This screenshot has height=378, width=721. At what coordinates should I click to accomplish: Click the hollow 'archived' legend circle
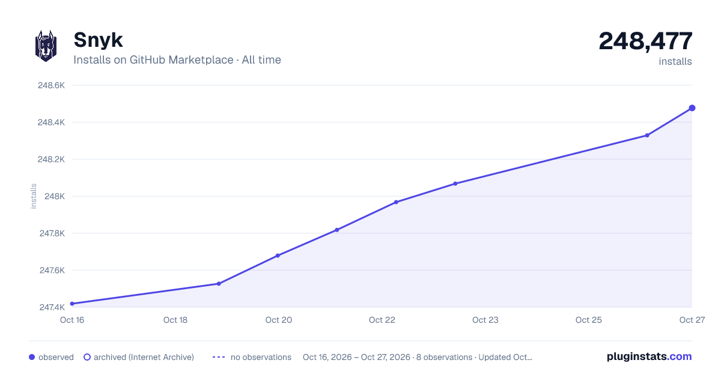[x=87, y=357]
